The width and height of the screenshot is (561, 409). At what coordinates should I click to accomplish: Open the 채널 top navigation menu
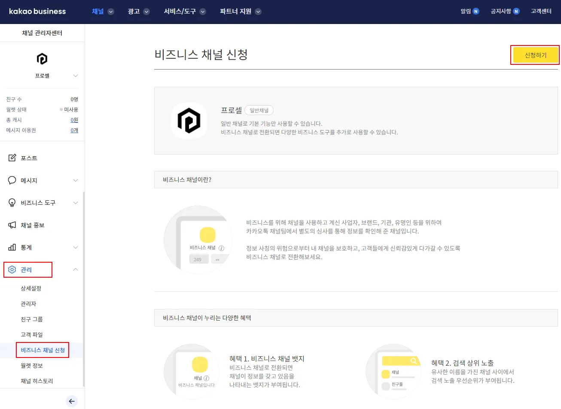[98, 12]
